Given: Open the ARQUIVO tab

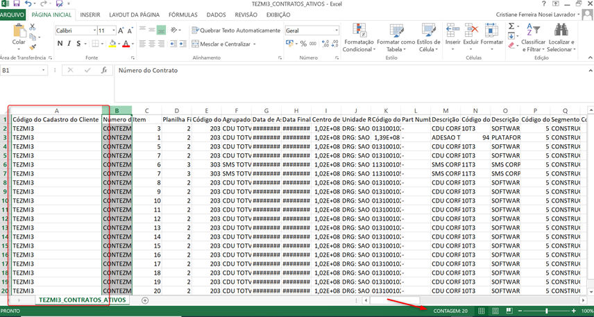Looking at the screenshot, I should coord(12,15).
